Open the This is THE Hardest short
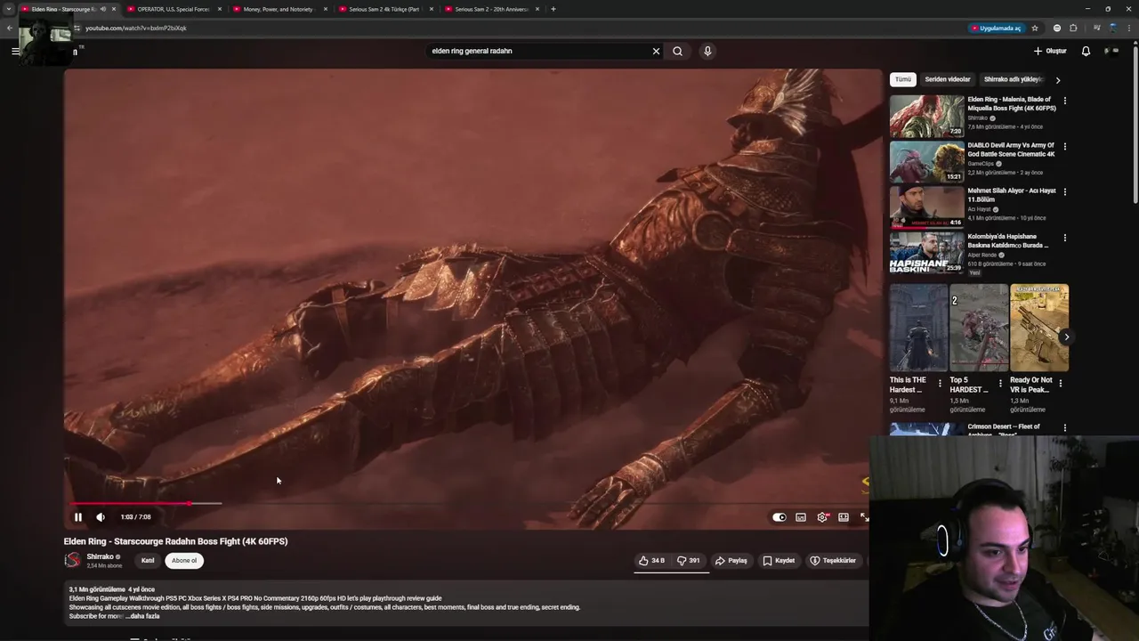 pyautogui.click(x=918, y=328)
